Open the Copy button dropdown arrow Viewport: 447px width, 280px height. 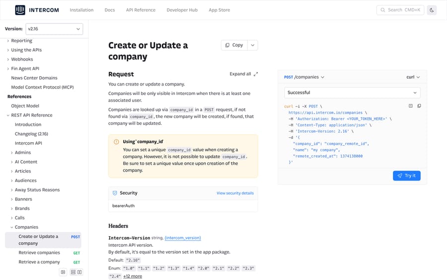(x=253, y=45)
